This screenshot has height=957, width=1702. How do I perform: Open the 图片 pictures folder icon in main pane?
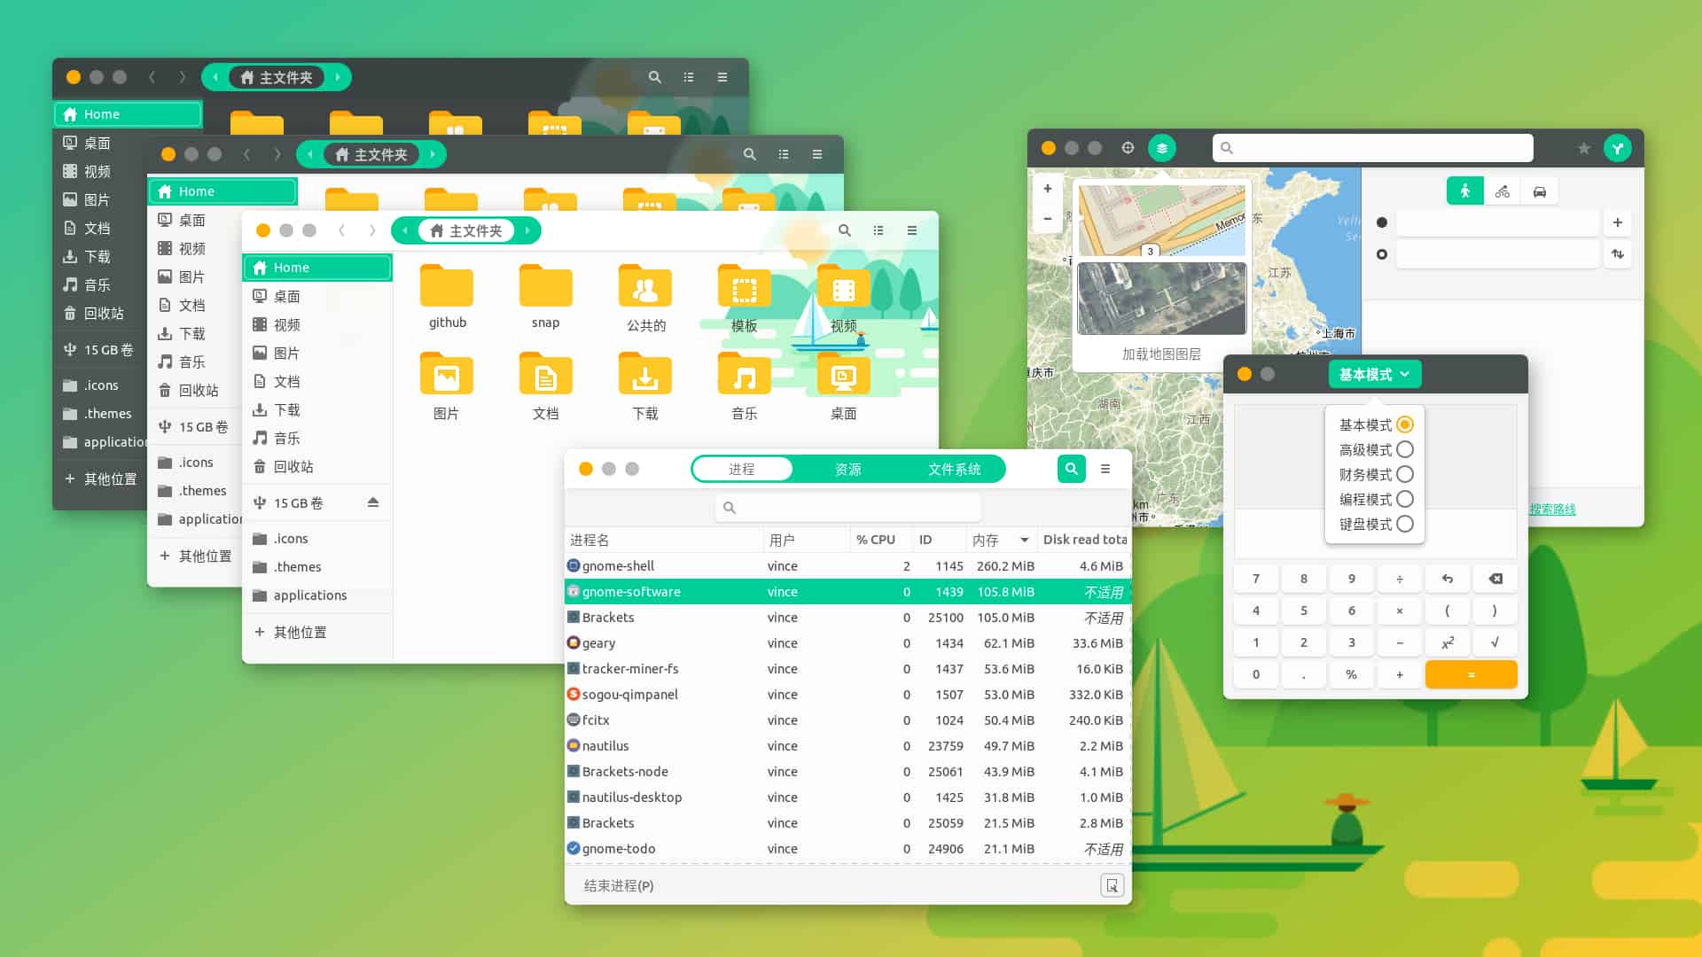tap(447, 375)
